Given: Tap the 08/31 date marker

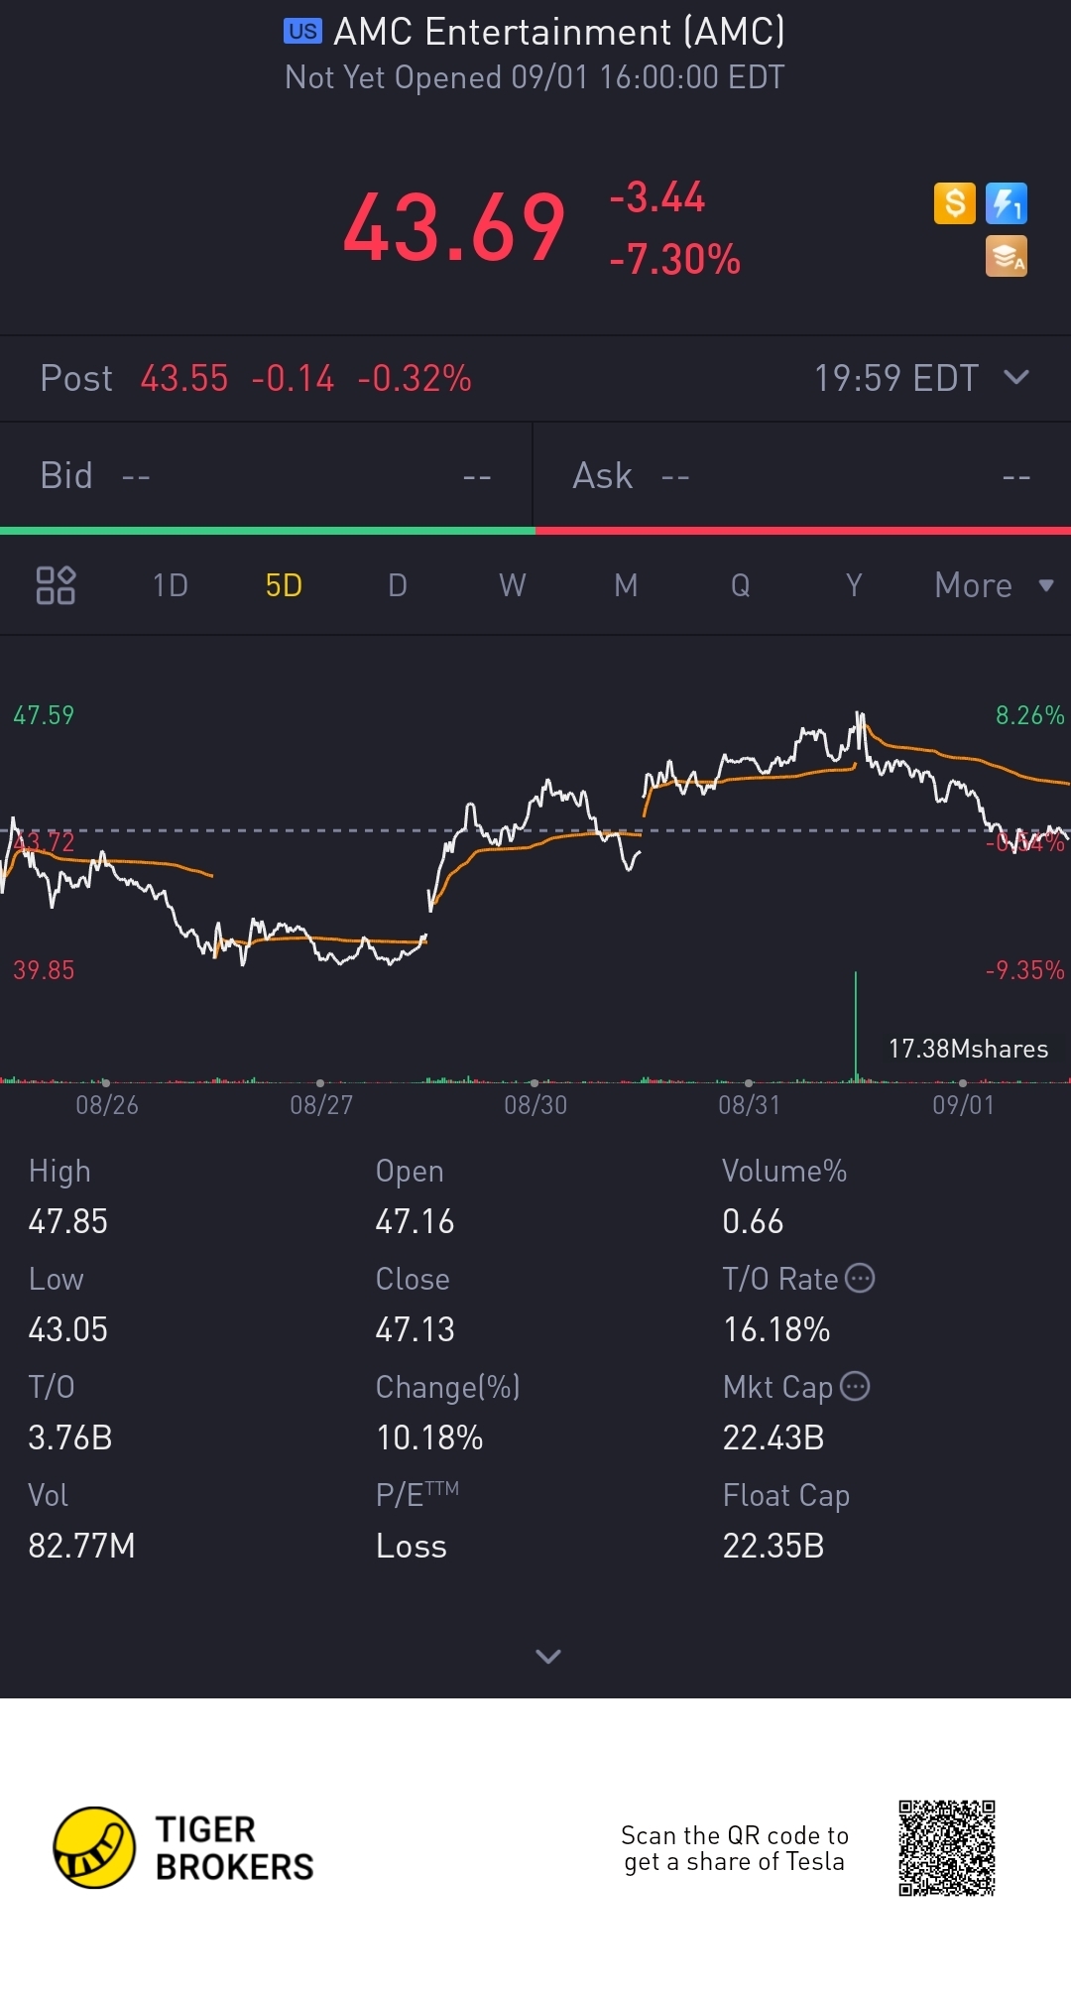Looking at the screenshot, I should (750, 1104).
